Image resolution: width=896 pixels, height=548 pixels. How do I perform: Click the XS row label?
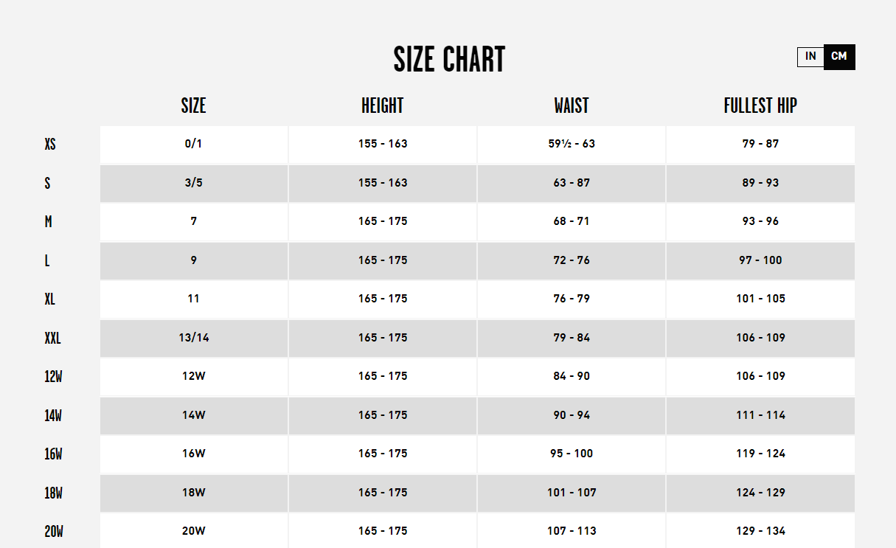[50, 144]
